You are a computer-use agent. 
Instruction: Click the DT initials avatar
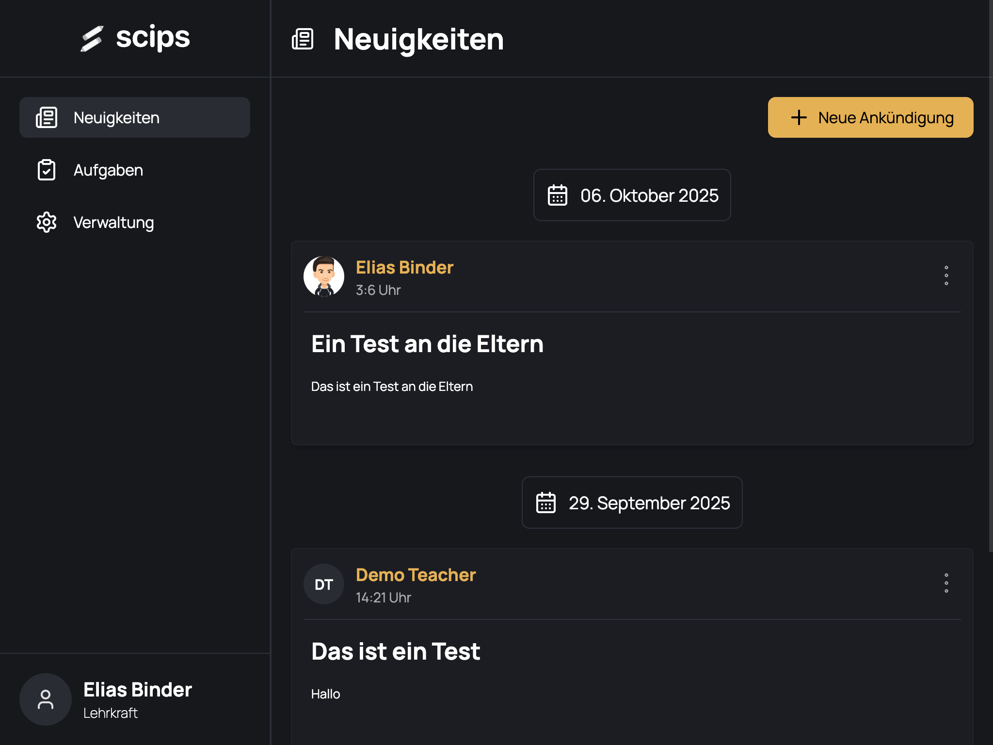click(324, 584)
